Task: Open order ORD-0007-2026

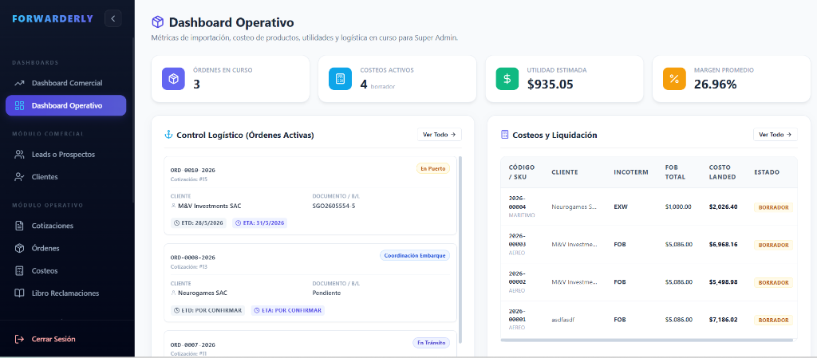Action: (193, 345)
